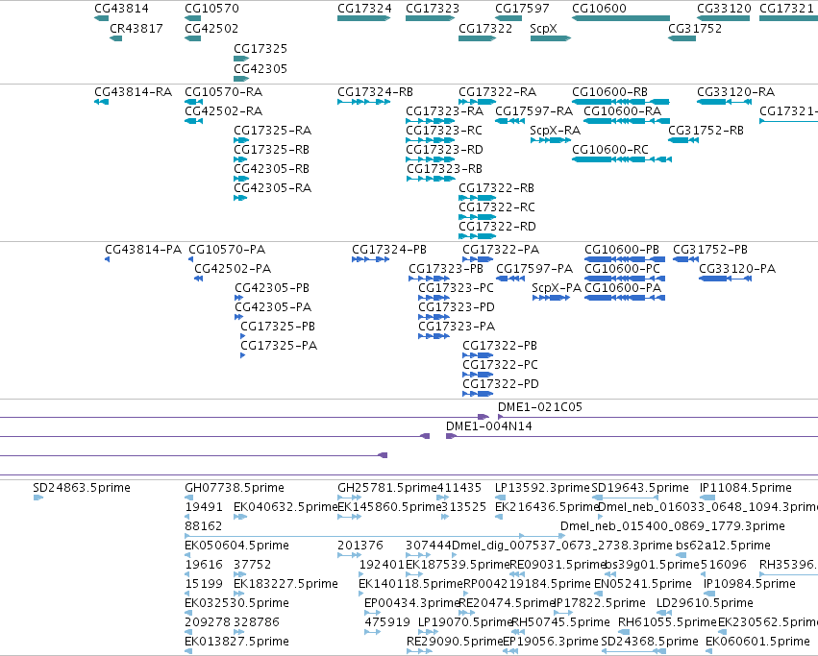Click the CG17597 gene label
818x656 pixels.
522,9
